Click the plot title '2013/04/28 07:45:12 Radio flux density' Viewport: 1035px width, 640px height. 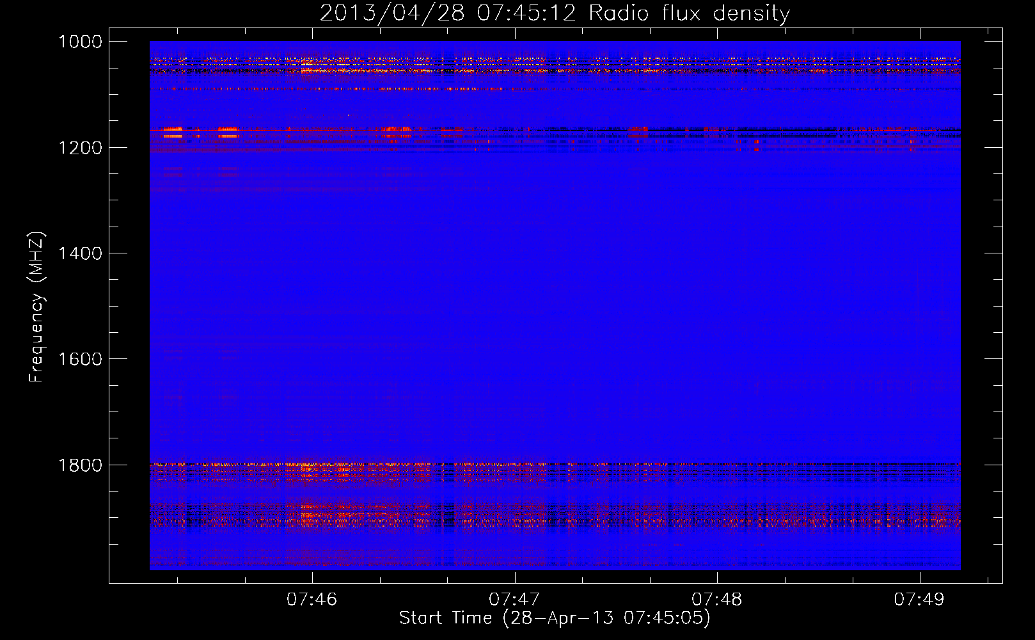coord(555,13)
